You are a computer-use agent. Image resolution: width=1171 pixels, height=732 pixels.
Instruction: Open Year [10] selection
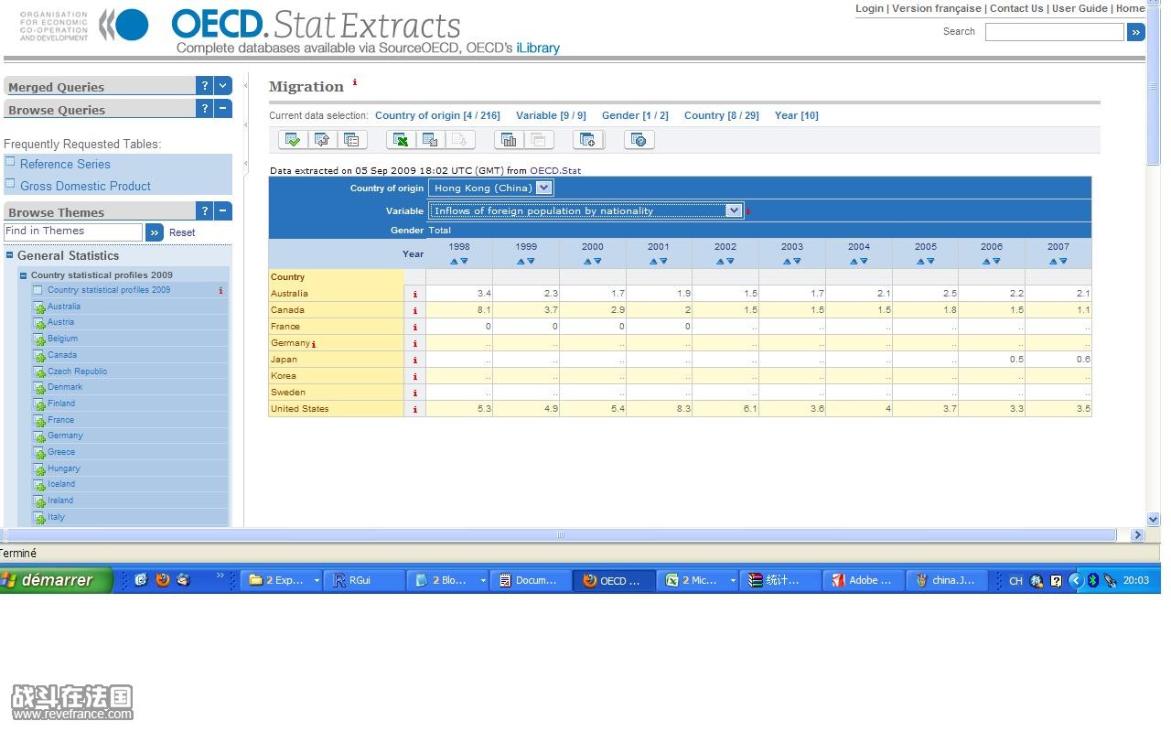tap(797, 115)
